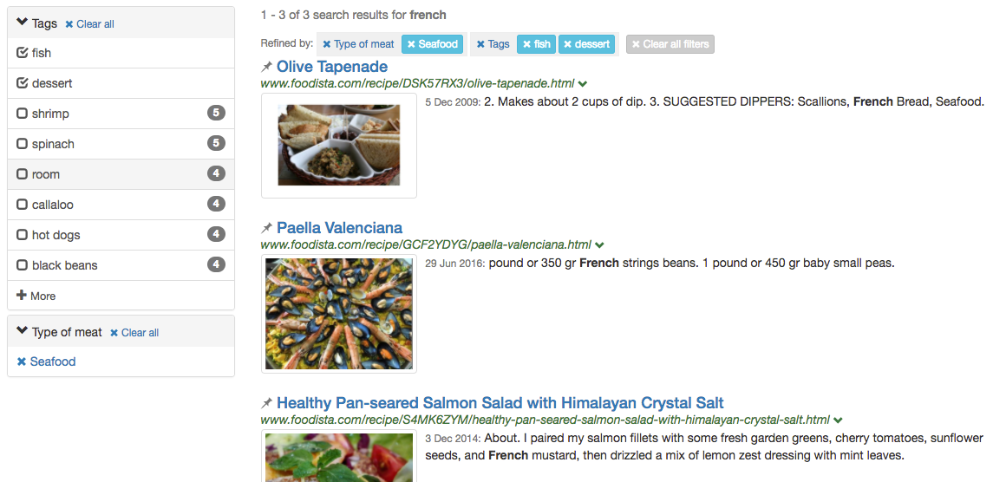Uncheck the fish tag checkbox
Screen dimensions: 993x482
pyautogui.click(x=23, y=53)
